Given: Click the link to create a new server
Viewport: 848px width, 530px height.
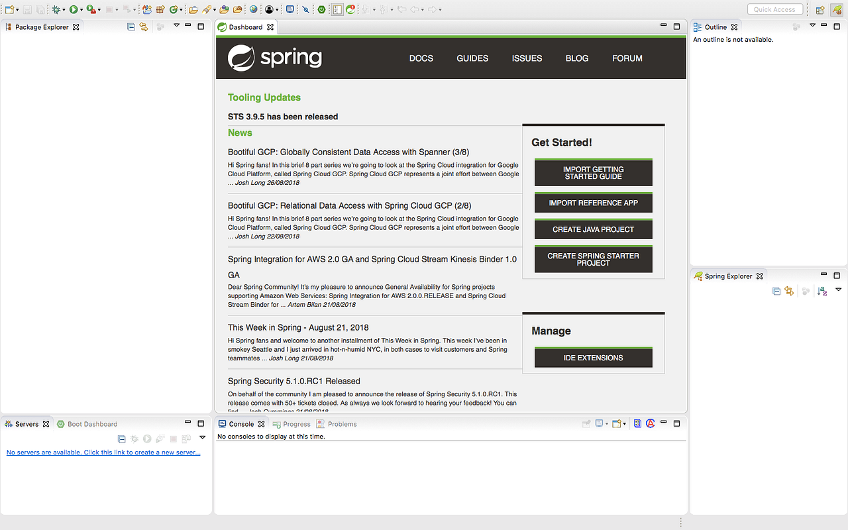Looking at the screenshot, I should (103, 452).
